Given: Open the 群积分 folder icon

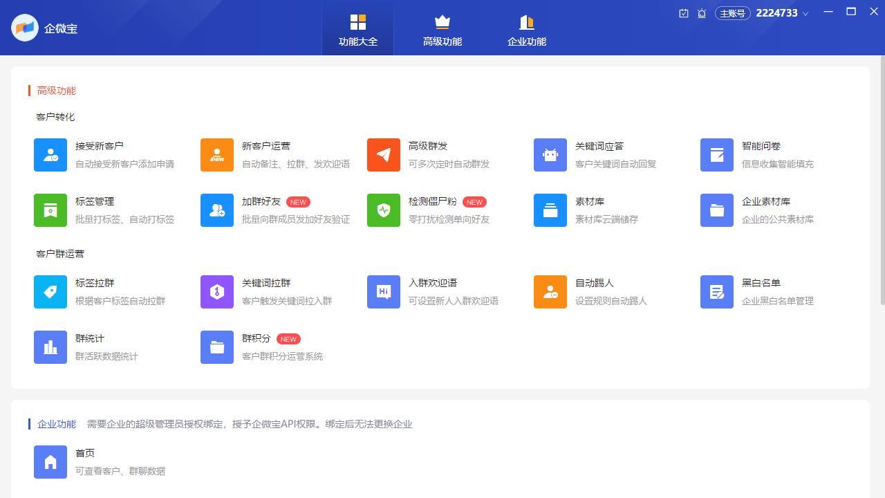Looking at the screenshot, I should click(x=217, y=347).
